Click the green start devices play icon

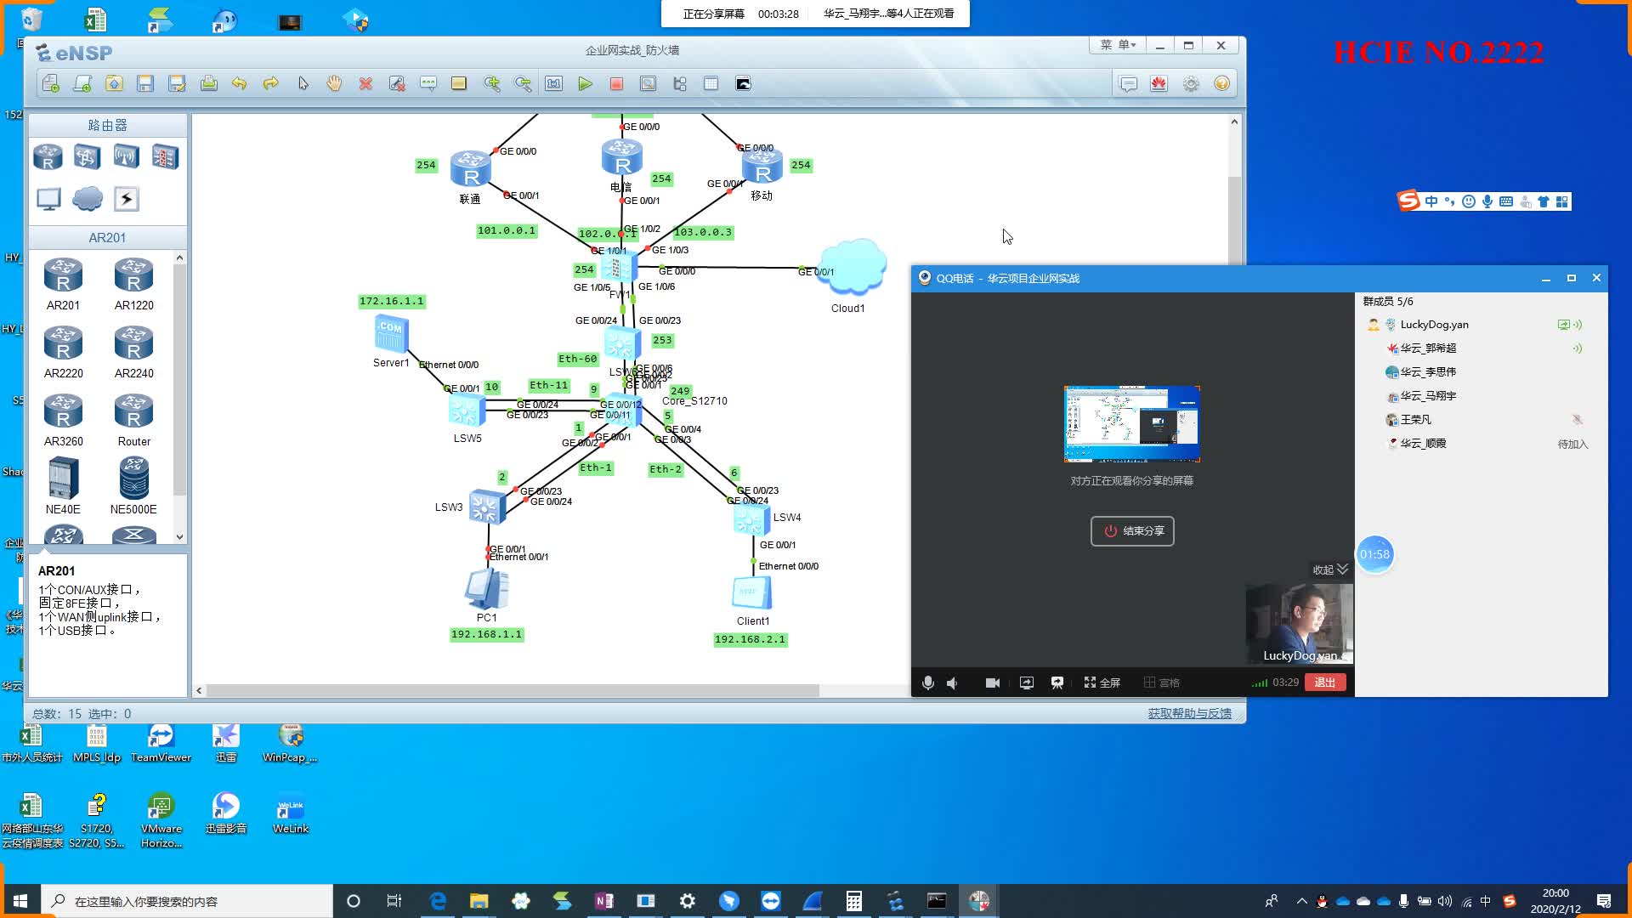click(585, 83)
